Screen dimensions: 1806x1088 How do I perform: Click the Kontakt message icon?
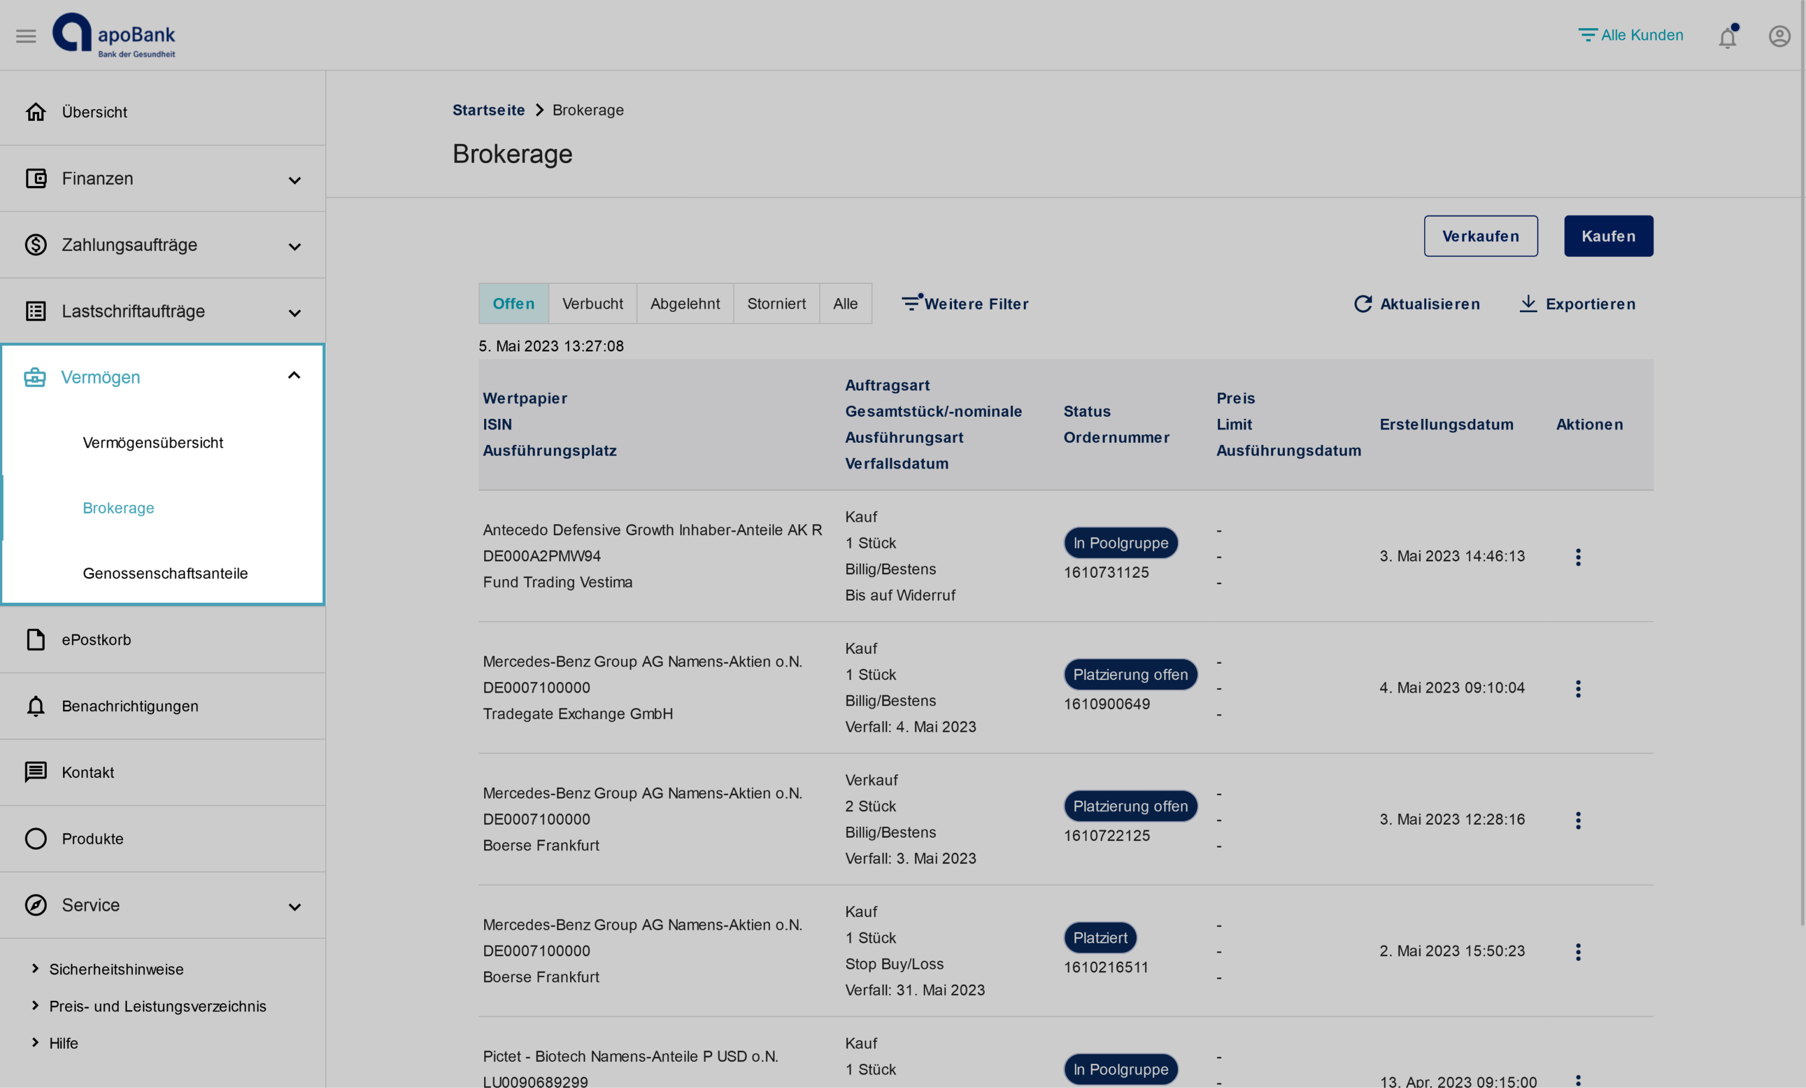point(35,772)
